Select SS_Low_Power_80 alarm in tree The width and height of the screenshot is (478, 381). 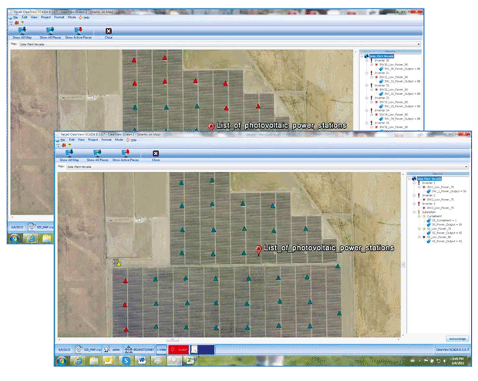pos(439,237)
